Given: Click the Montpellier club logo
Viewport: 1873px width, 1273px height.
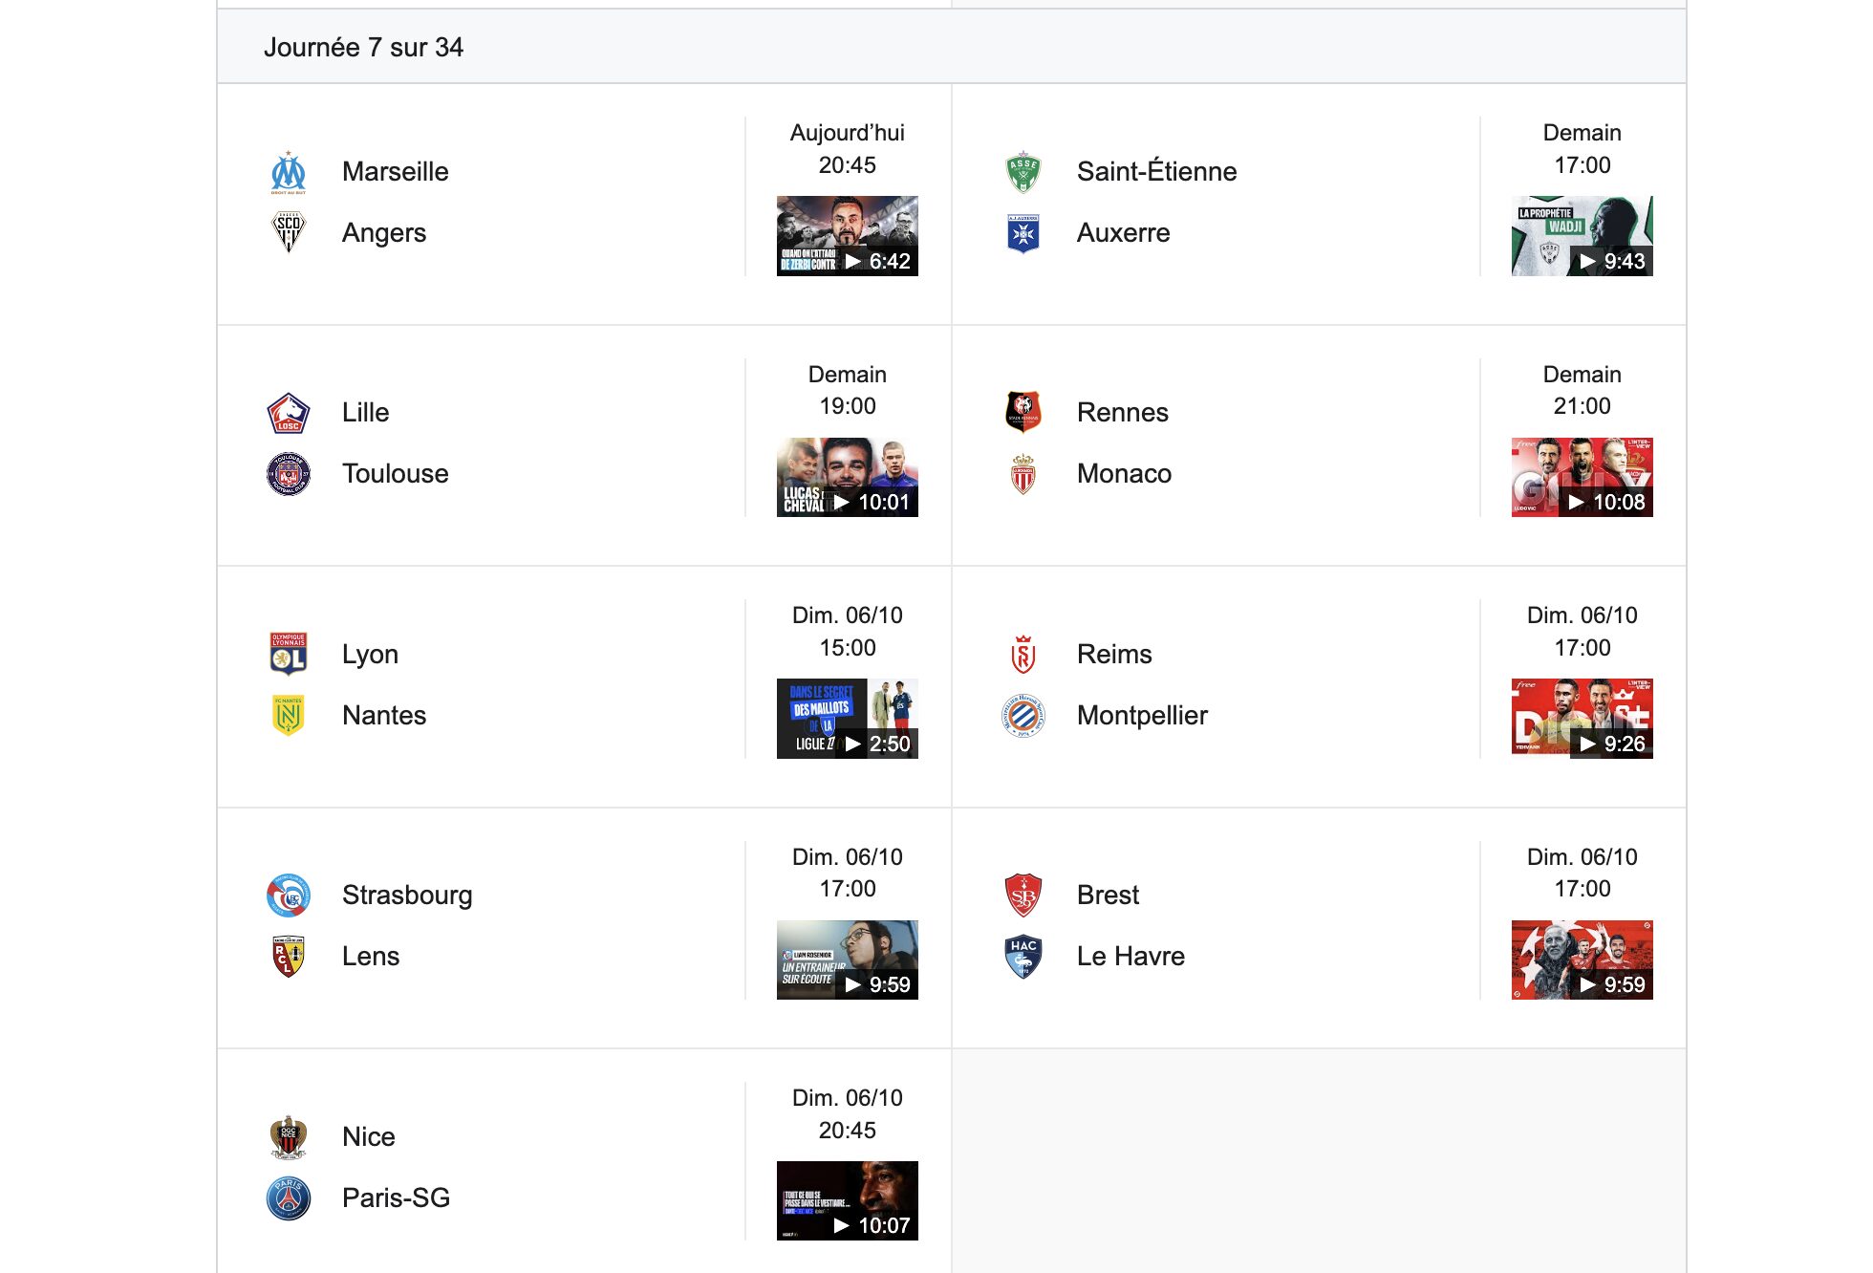Looking at the screenshot, I should coord(1023,715).
